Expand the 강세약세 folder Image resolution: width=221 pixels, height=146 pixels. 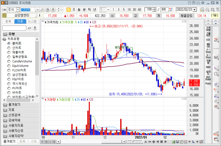pos(14,121)
